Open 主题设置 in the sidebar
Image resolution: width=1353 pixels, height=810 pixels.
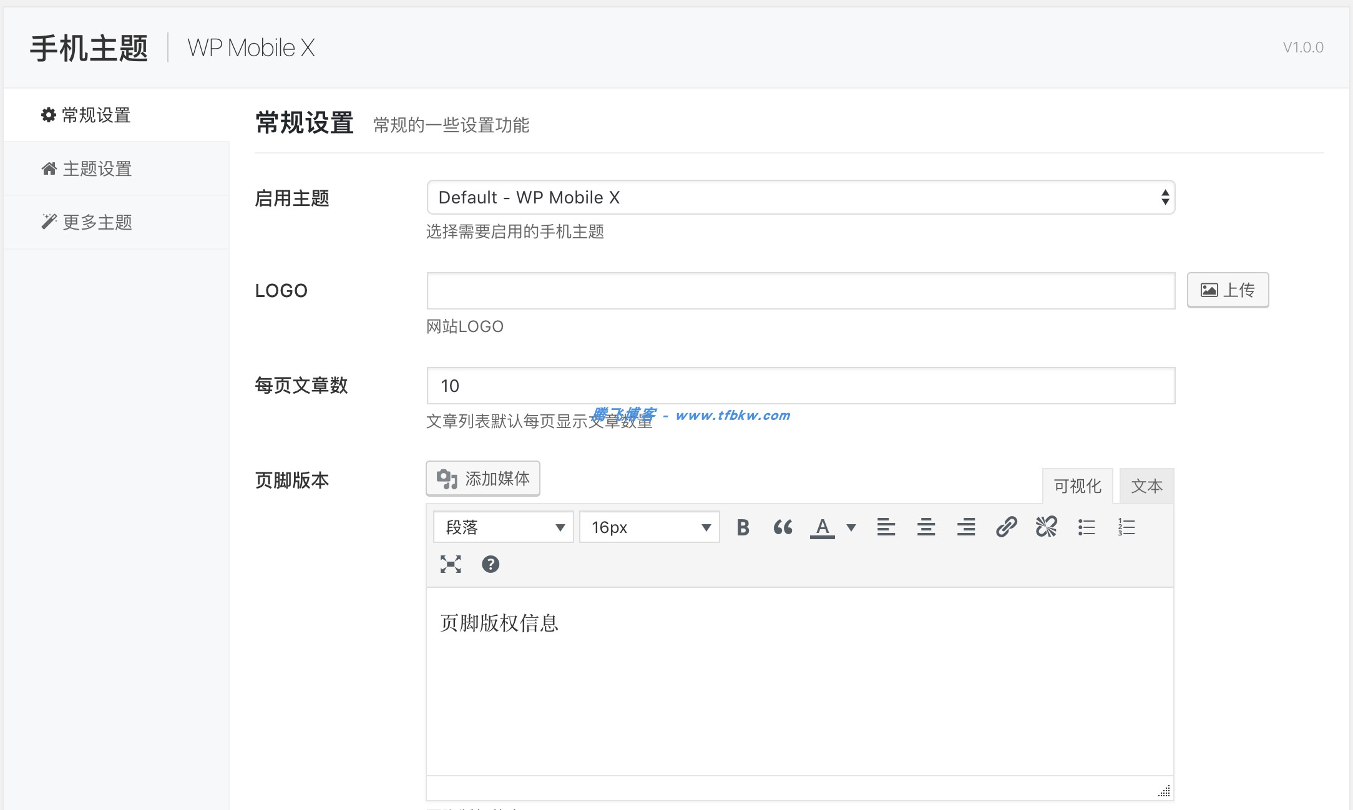click(x=116, y=169)
